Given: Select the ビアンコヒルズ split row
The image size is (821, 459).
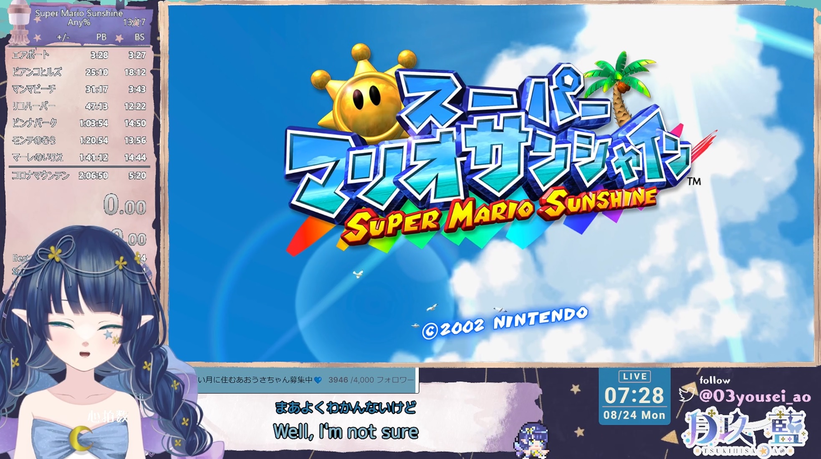Looking at the screenshot, I should [79, 72].
